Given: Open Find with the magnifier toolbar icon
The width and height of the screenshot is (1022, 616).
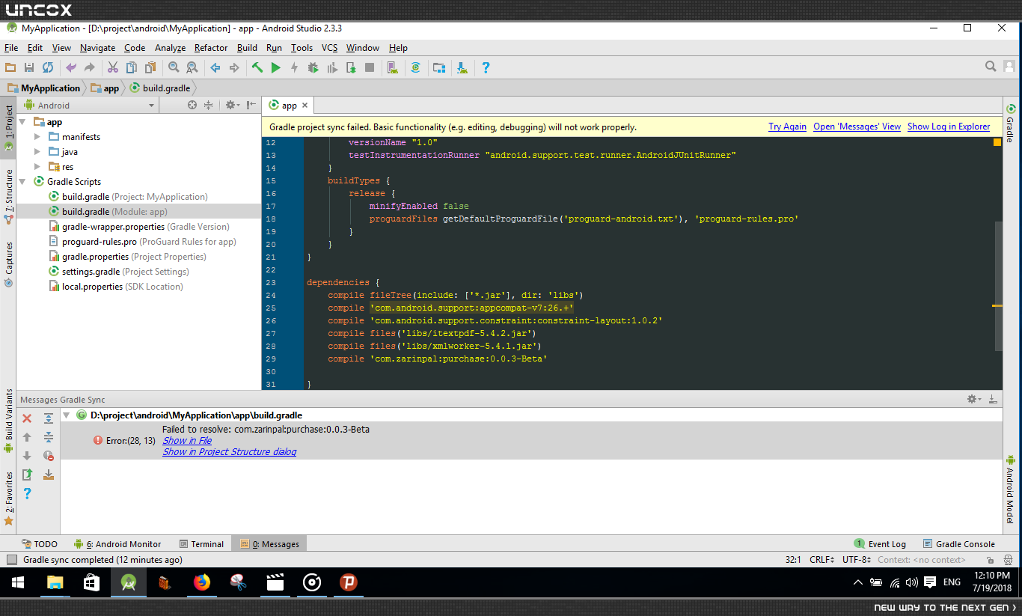Looking at the screenshot, I should [x=174, y=67].
